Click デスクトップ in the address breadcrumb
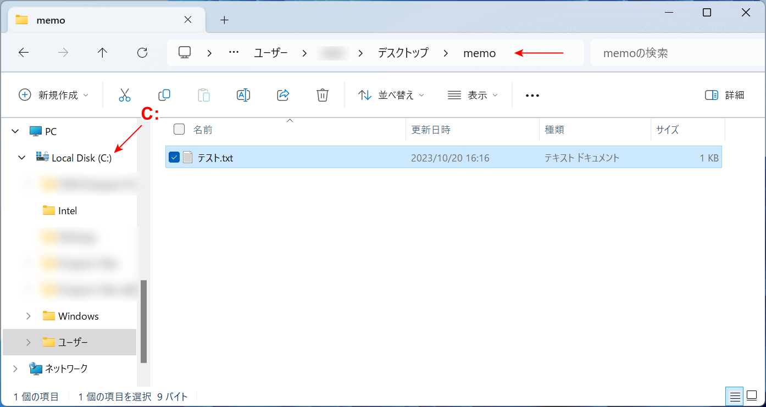Image resolution: width=766 pixels, height=407 pixels. click(403, 53)
